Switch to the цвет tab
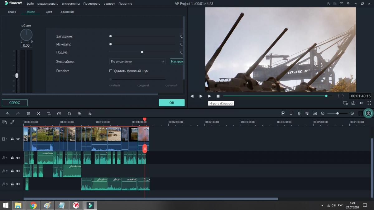374x210 pixels. (x=49, y=12)
